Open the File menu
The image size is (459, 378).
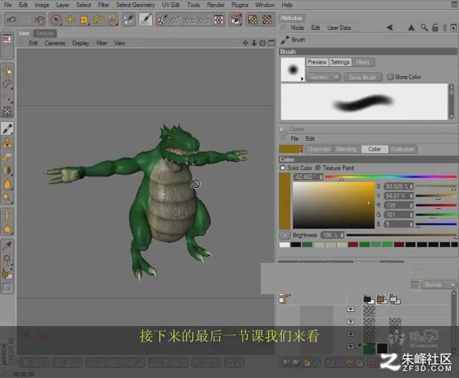click(8, 5)
